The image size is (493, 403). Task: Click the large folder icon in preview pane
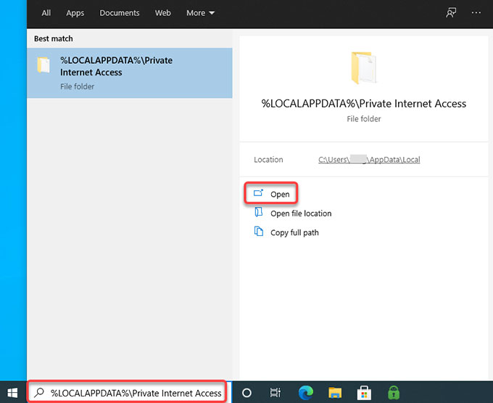pyautogui.click(x=363, y=68)
